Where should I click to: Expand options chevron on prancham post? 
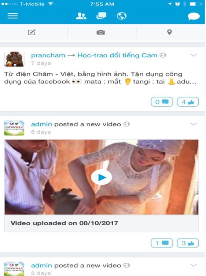point(194,55)
